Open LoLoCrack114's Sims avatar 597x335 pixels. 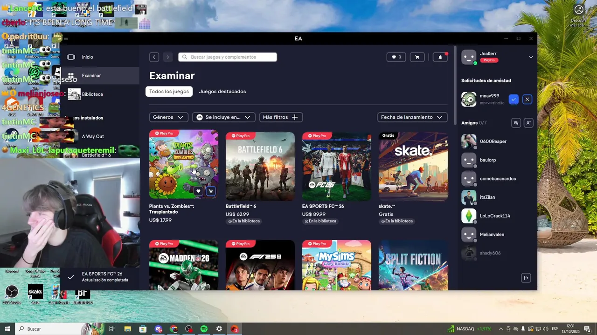[x=469, y=216]
